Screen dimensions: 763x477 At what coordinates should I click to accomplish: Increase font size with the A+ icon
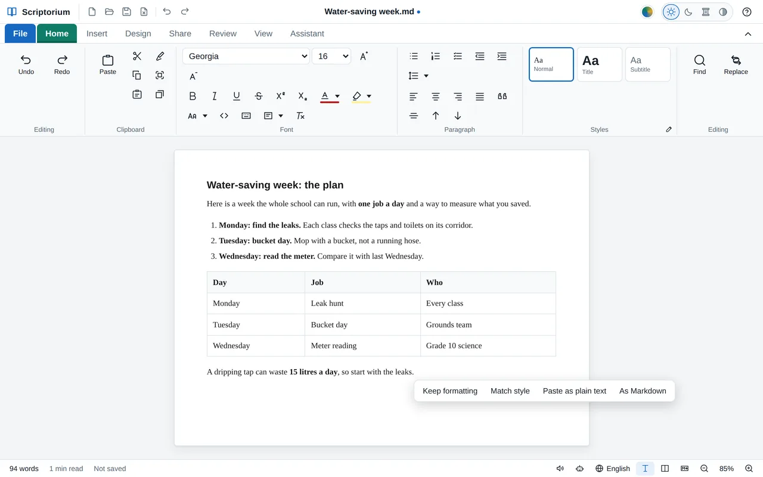coord(364,56)
